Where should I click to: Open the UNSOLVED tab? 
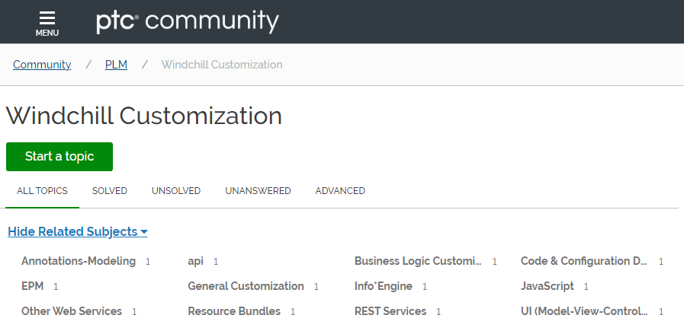(x=176, y=191)
